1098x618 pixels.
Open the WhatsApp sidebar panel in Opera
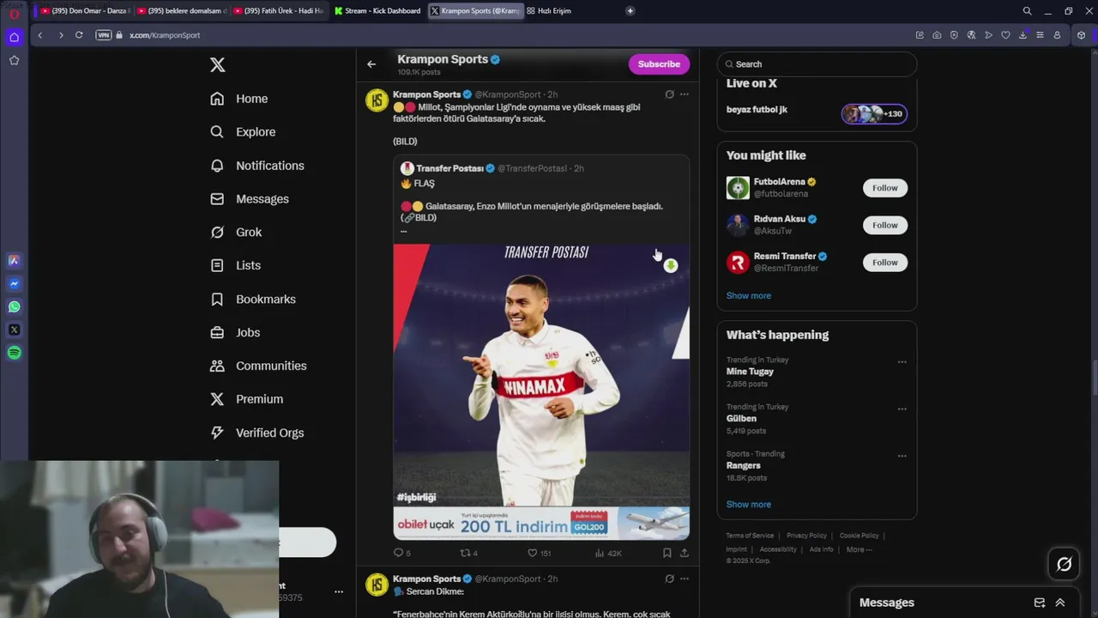(x=15, y=306)
